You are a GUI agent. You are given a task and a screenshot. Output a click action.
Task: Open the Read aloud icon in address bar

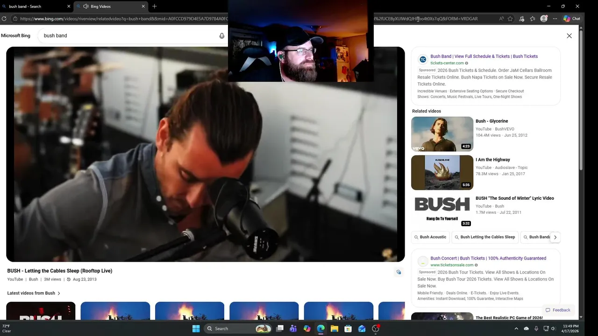[501, 19]
